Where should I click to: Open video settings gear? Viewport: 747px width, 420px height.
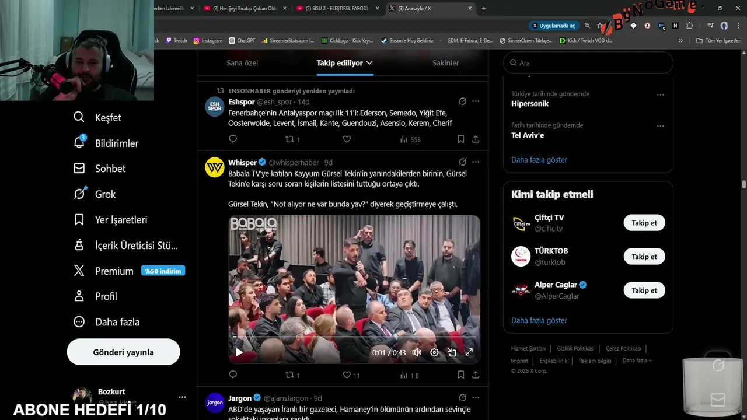[434, 352]
